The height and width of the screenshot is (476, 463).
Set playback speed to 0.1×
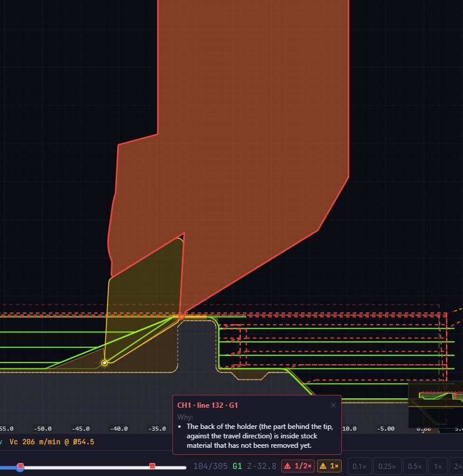point(359,466)
